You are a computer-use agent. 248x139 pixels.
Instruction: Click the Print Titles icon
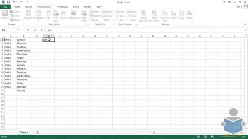click(84, 13)
